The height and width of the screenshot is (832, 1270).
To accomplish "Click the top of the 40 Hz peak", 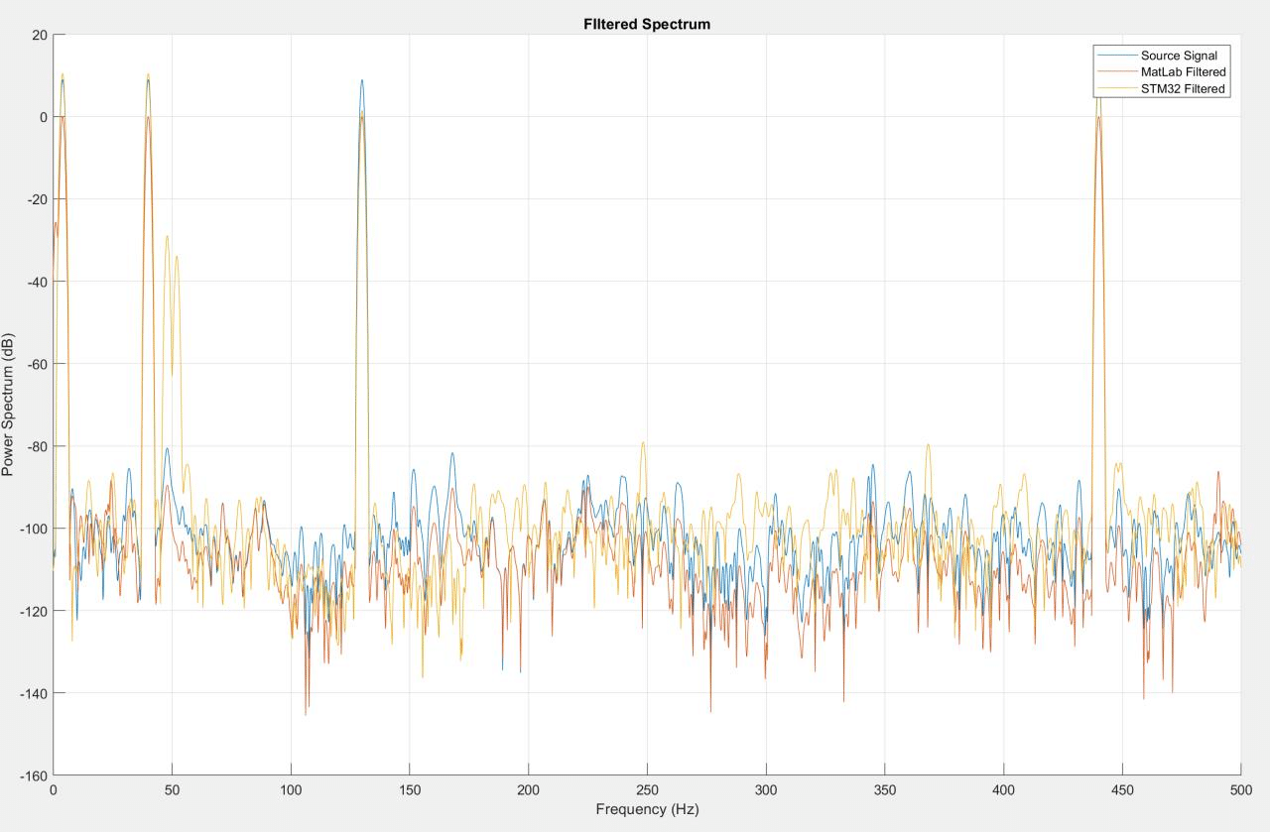I will point(148,74).
